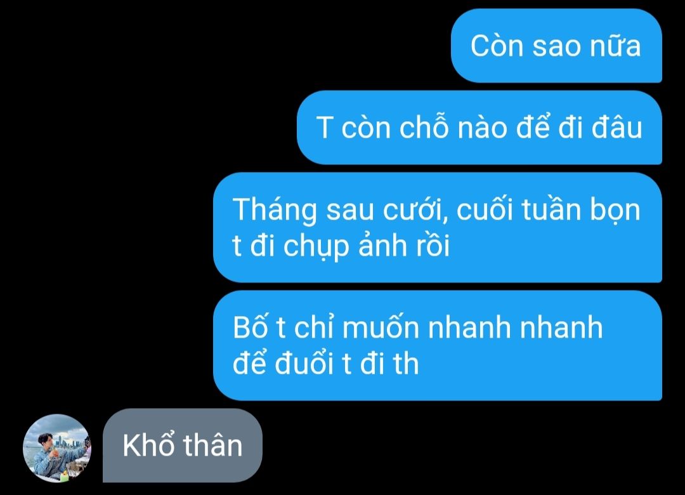Click the word 'đâu' in the second bubble
The height and width of the screenshot is (495, 685).
pos(617,127)
